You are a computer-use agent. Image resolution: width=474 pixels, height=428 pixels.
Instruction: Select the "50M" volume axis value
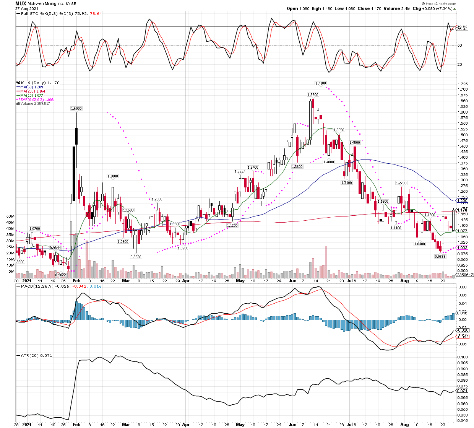click(10, 216)
